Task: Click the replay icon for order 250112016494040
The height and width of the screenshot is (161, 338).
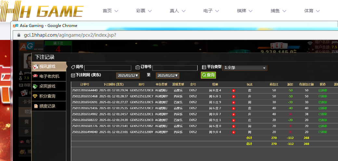Action: click(x=233, y=132)
